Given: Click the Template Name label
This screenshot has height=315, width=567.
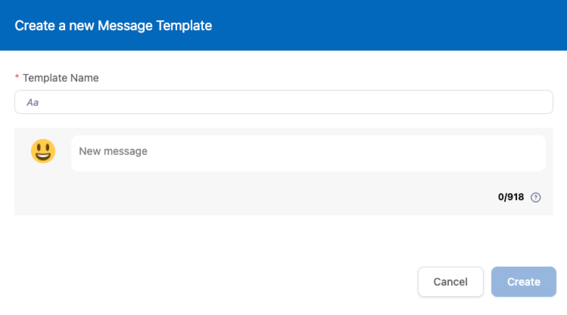Looking at the screenshot, I should [x=61, y=78].
